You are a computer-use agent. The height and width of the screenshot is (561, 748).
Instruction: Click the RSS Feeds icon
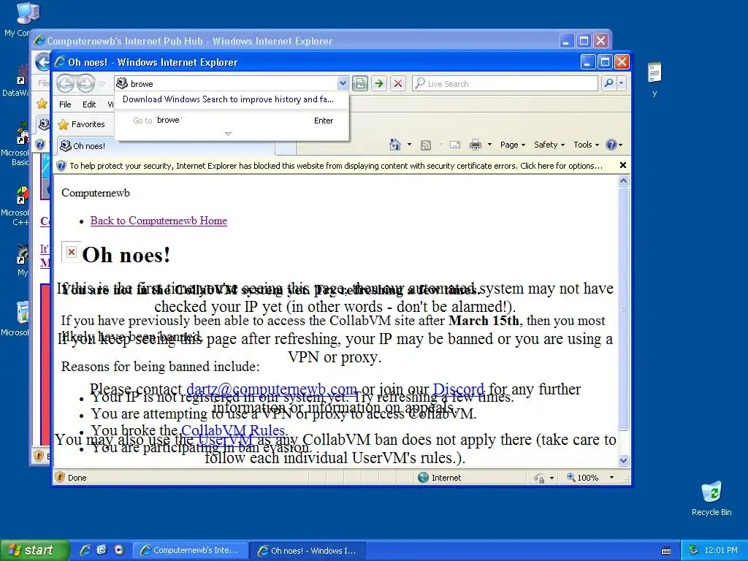426,145
